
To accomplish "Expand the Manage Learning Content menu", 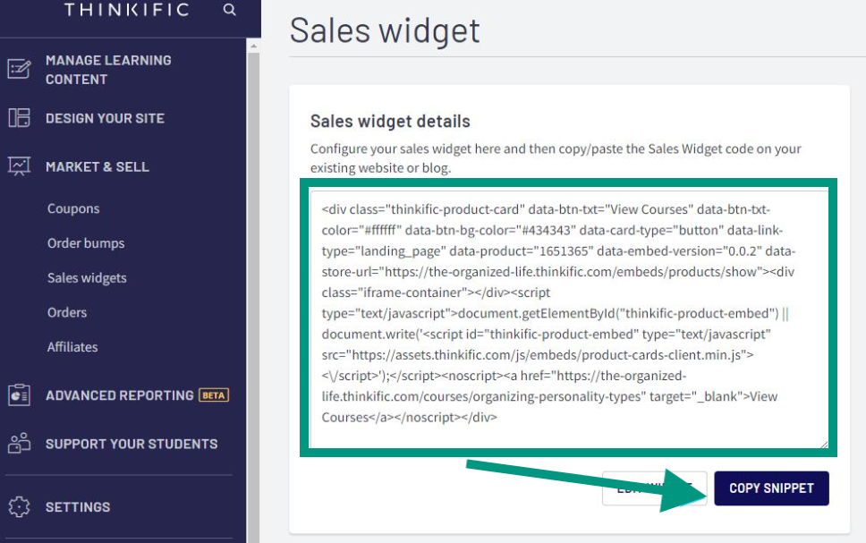I will coord(108,70).
